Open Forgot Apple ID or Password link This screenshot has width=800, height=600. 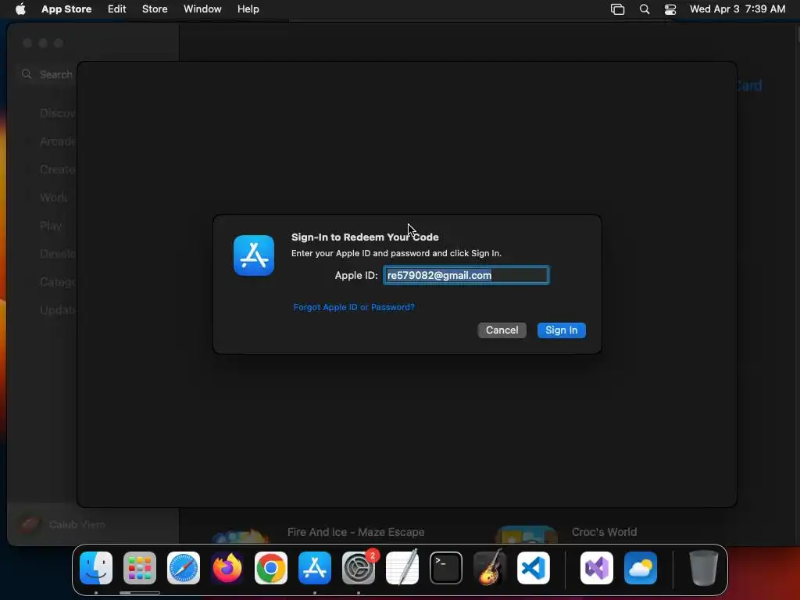point(354,307)
